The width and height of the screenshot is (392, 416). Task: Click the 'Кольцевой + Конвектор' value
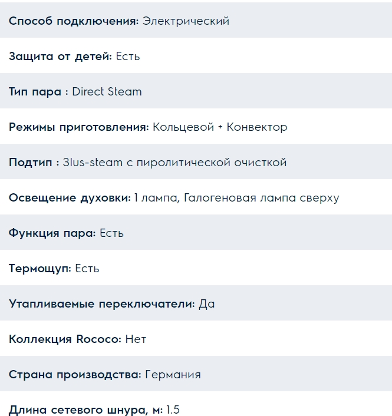pos(220,127)
